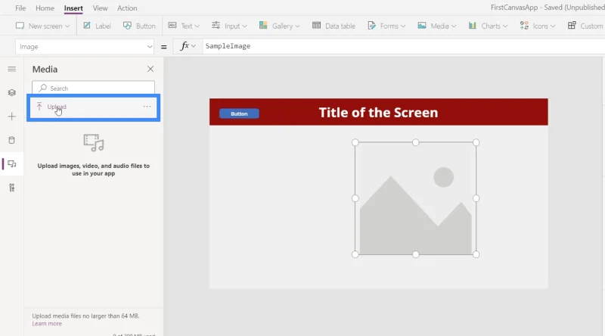
Task: Open the Charts dropdown
Action: pos(488,26)
